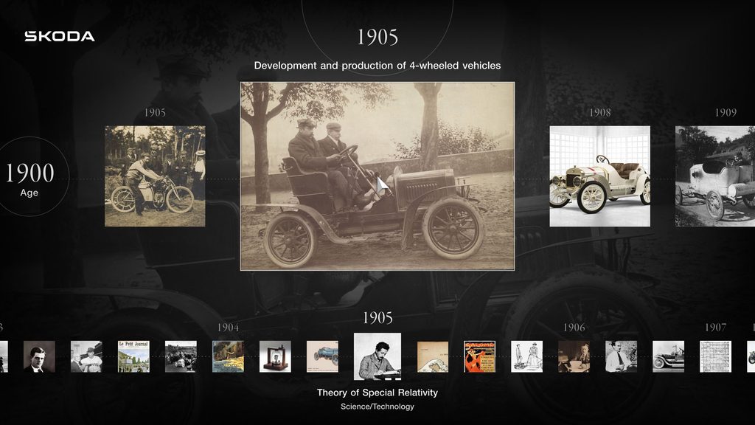
Task: Select the 1905 motorcycle photo thumbnail
Action: [x=155, y=176]
